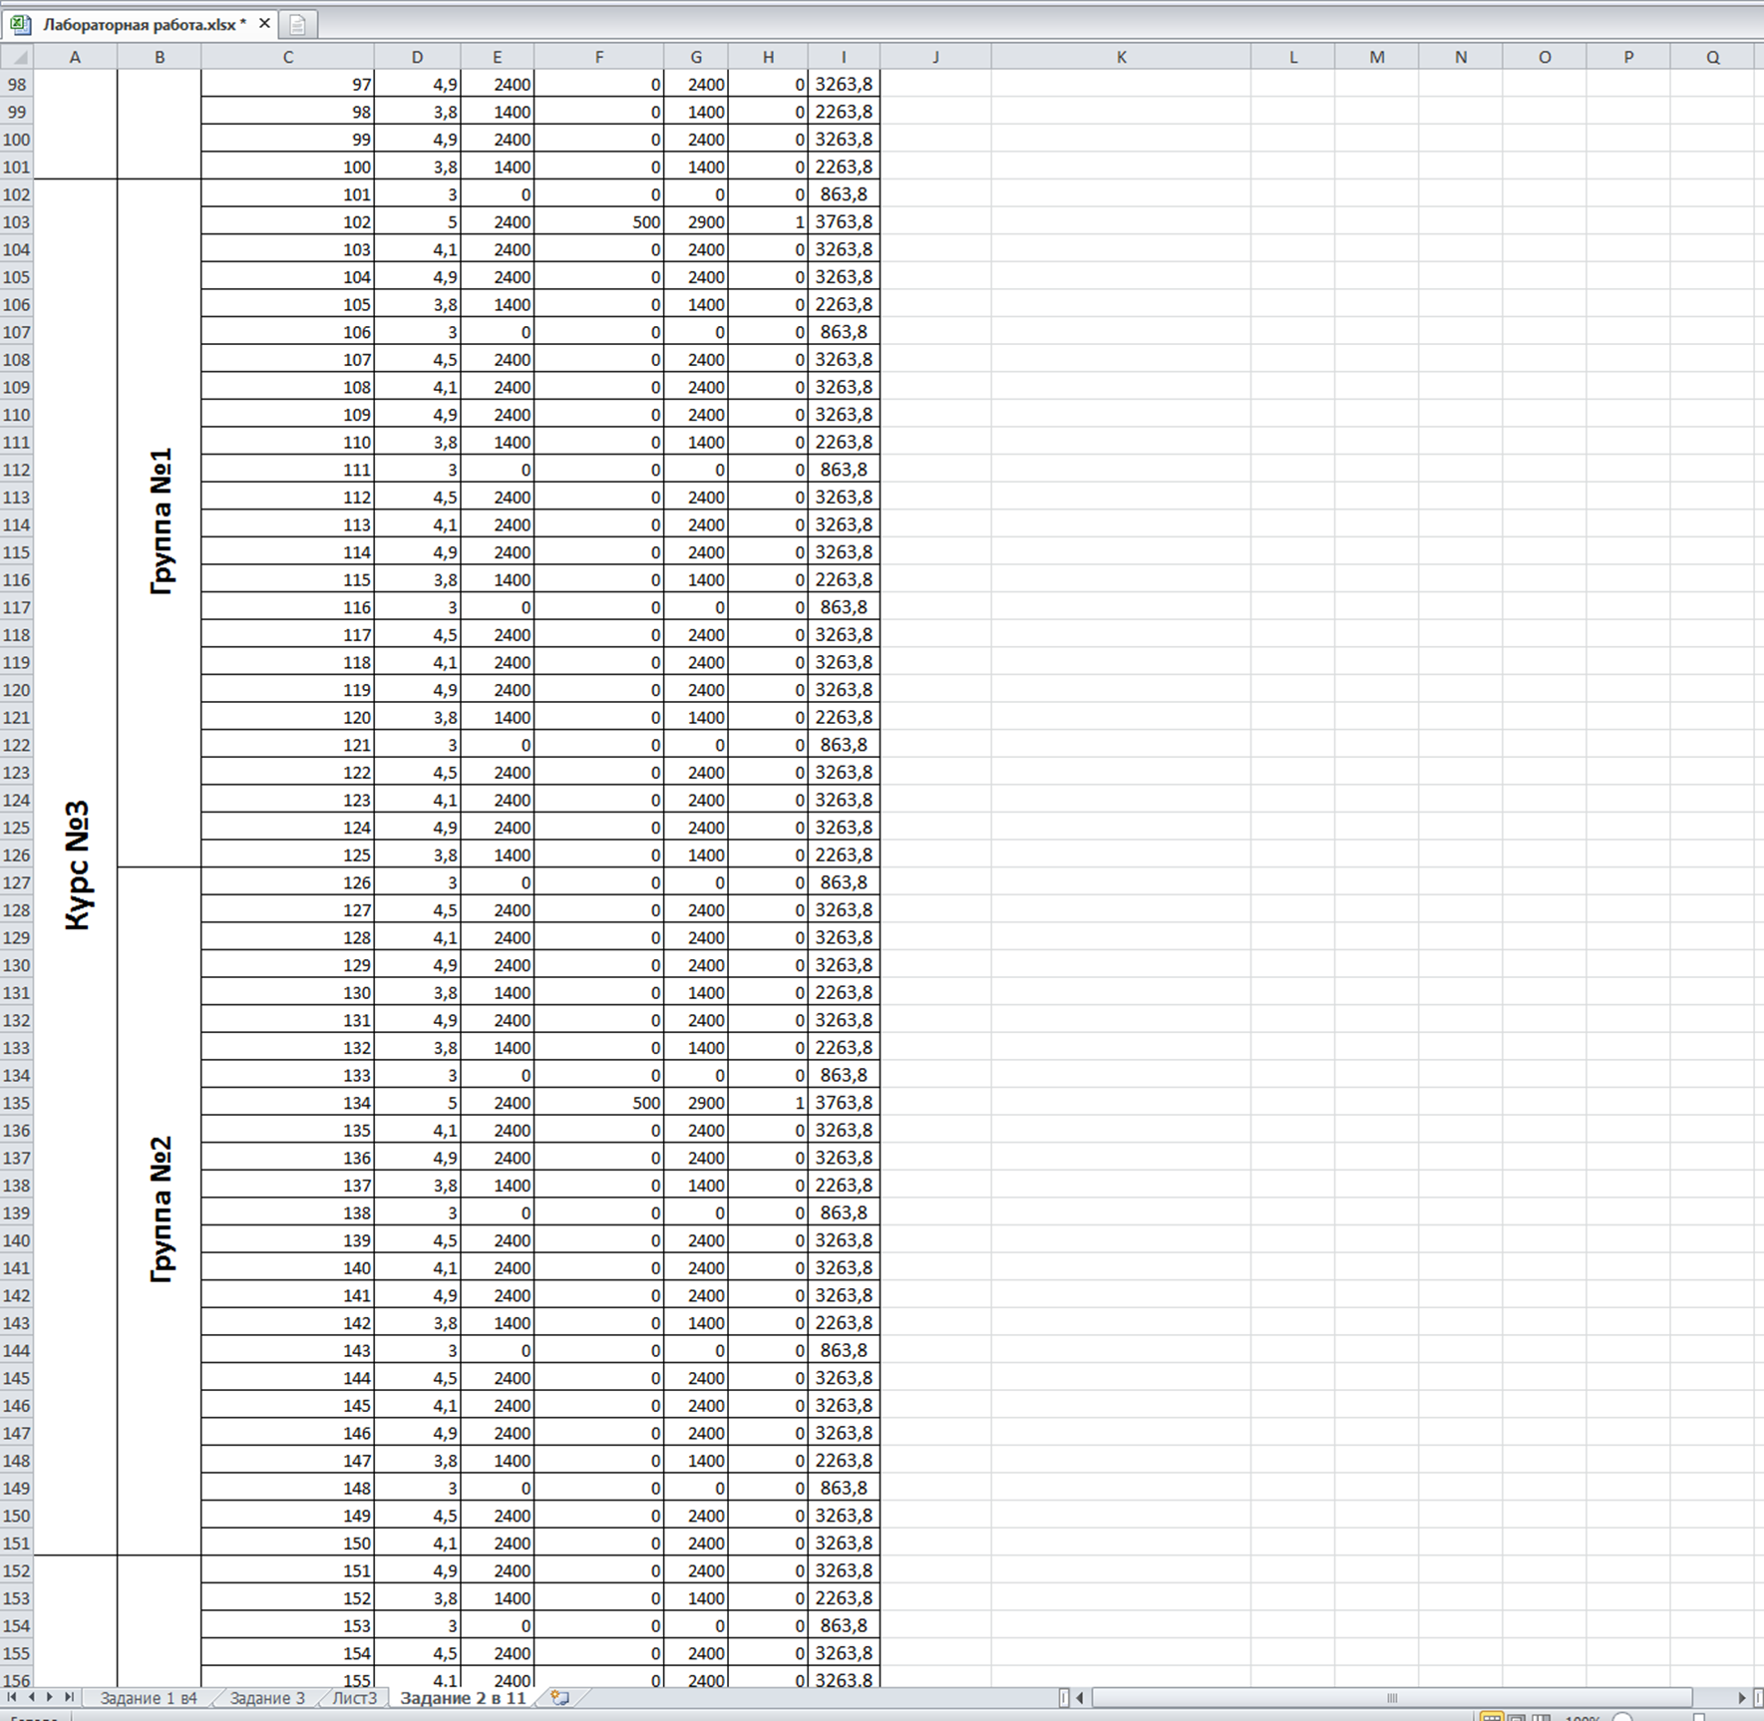Select row 103 by its row header
Screen dimensions: 1764x1721
(17, 222)
